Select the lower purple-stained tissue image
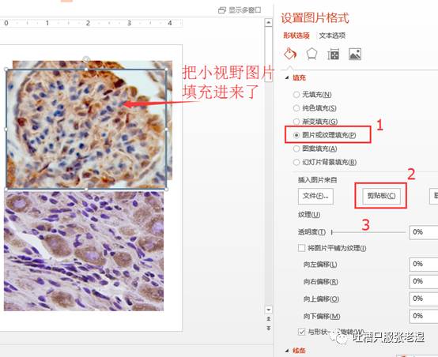 [x=84, y=250]
